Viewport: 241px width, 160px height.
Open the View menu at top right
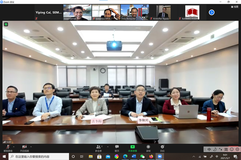coord(235,7)
